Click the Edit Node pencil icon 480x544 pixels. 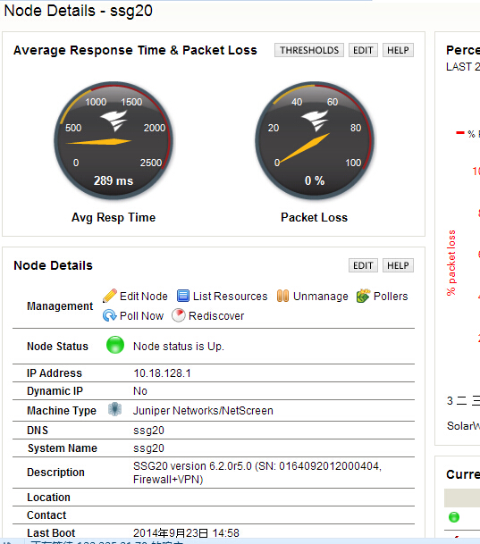(110, 296)
